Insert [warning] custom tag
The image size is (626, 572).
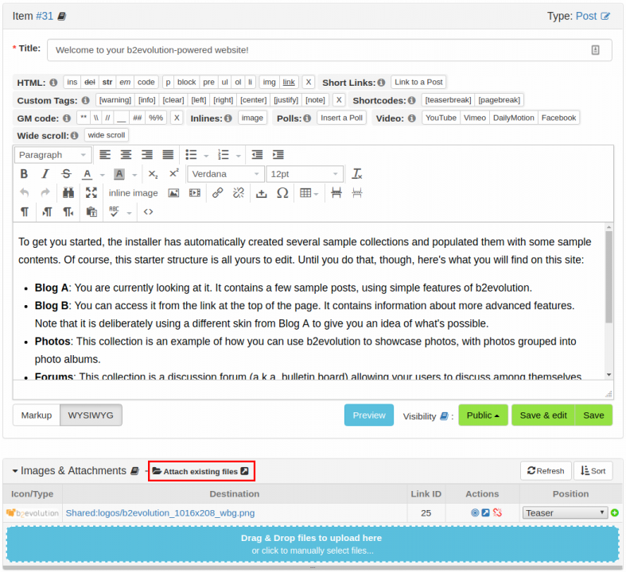click(x=115, y=100)
